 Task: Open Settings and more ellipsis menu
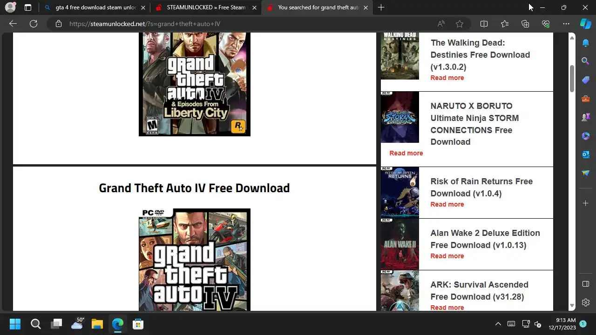pos(566,24)
